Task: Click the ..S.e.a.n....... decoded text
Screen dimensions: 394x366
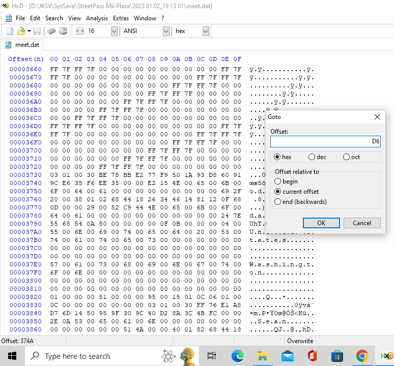Action: point(282,321)
